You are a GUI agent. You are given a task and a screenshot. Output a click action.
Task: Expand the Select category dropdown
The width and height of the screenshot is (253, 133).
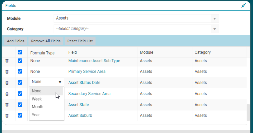(x=136, y=29)
